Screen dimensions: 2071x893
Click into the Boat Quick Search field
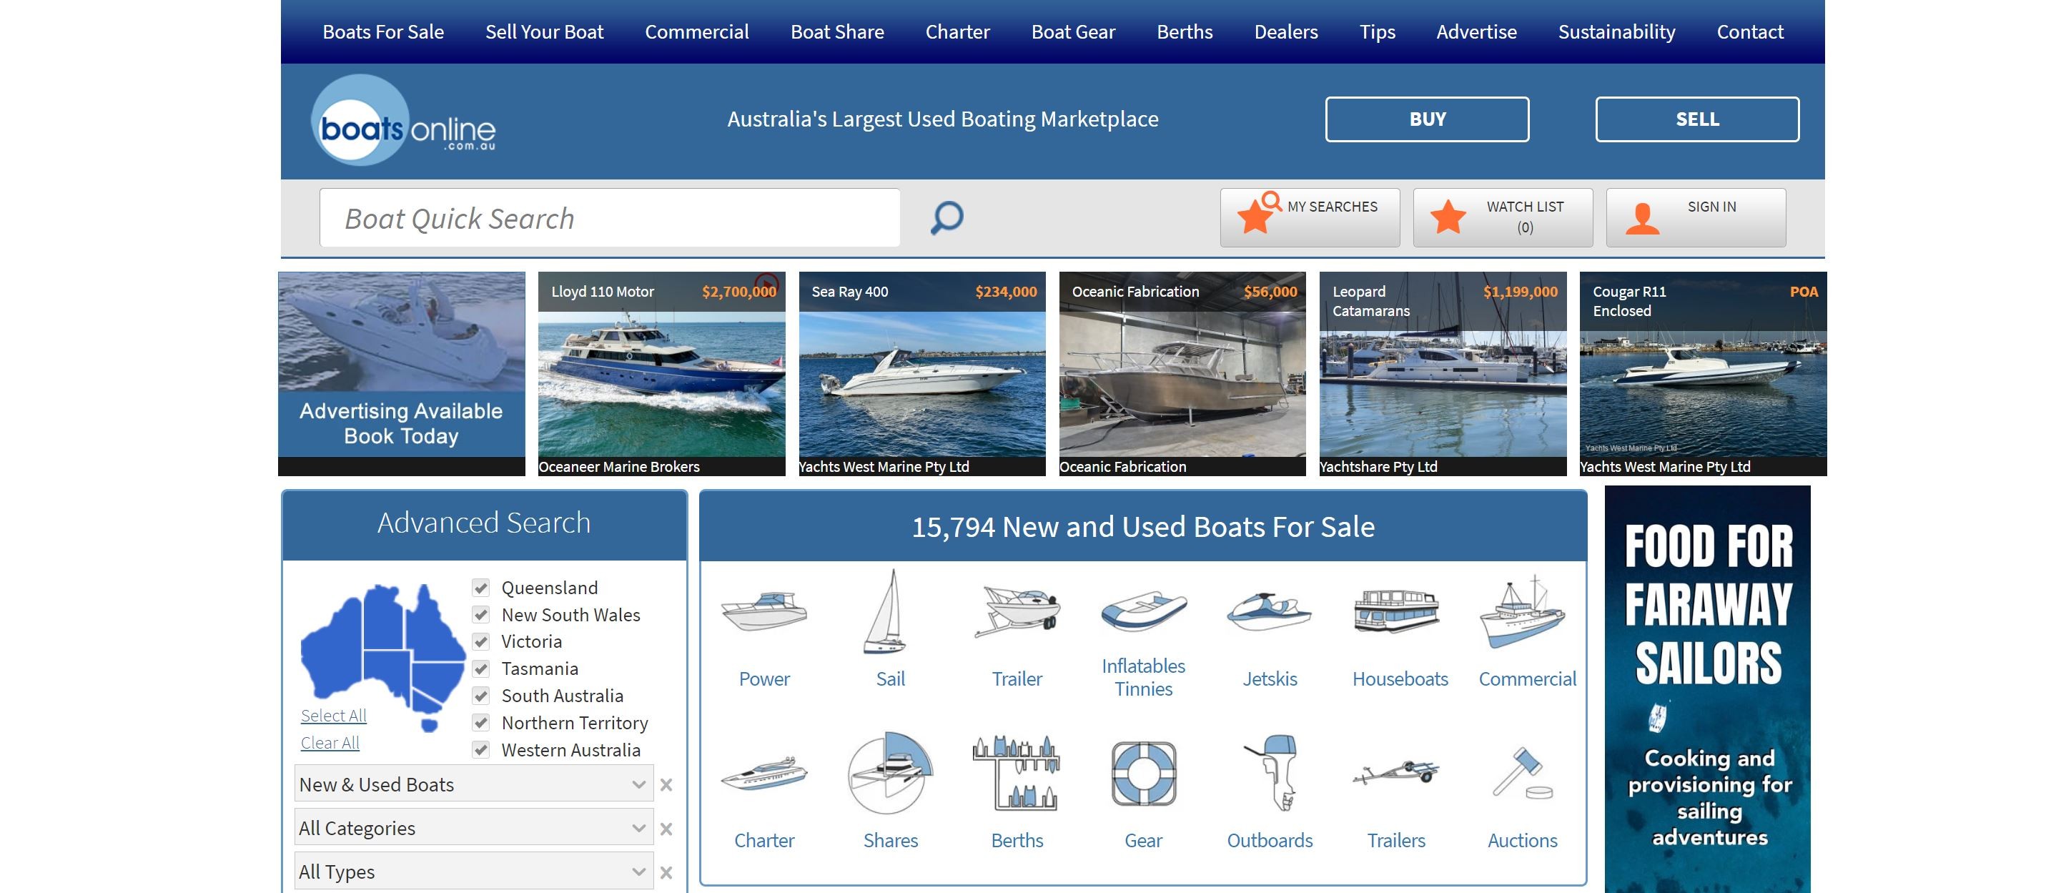609,218
